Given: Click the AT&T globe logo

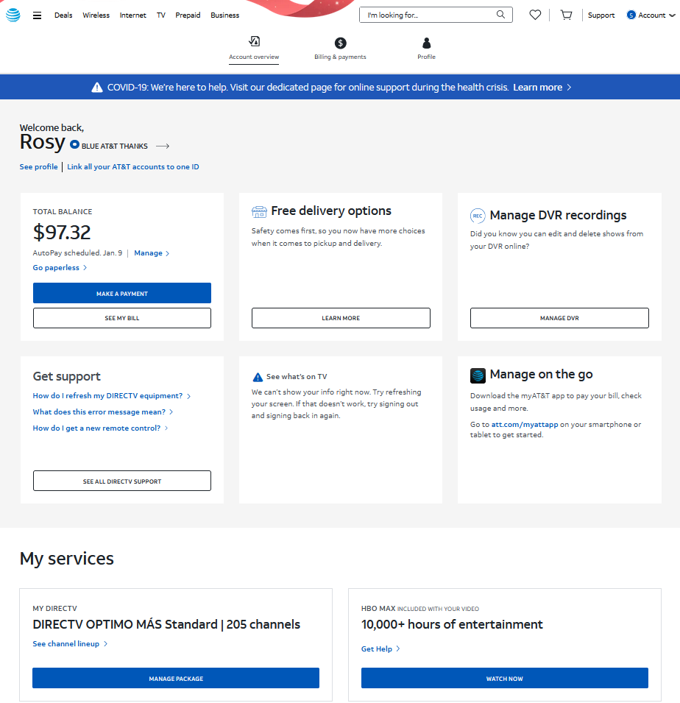Looking at the screenshot, I should point(13,15).
